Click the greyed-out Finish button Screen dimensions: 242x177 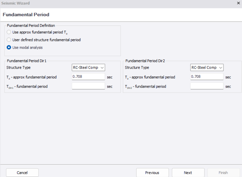pyautogui.click(x=223, y=173)
